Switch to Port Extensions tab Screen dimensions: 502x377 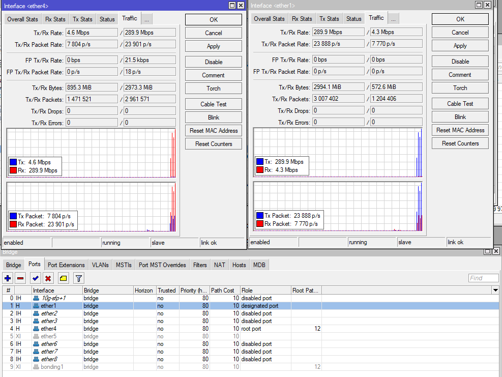coord(66,265)
